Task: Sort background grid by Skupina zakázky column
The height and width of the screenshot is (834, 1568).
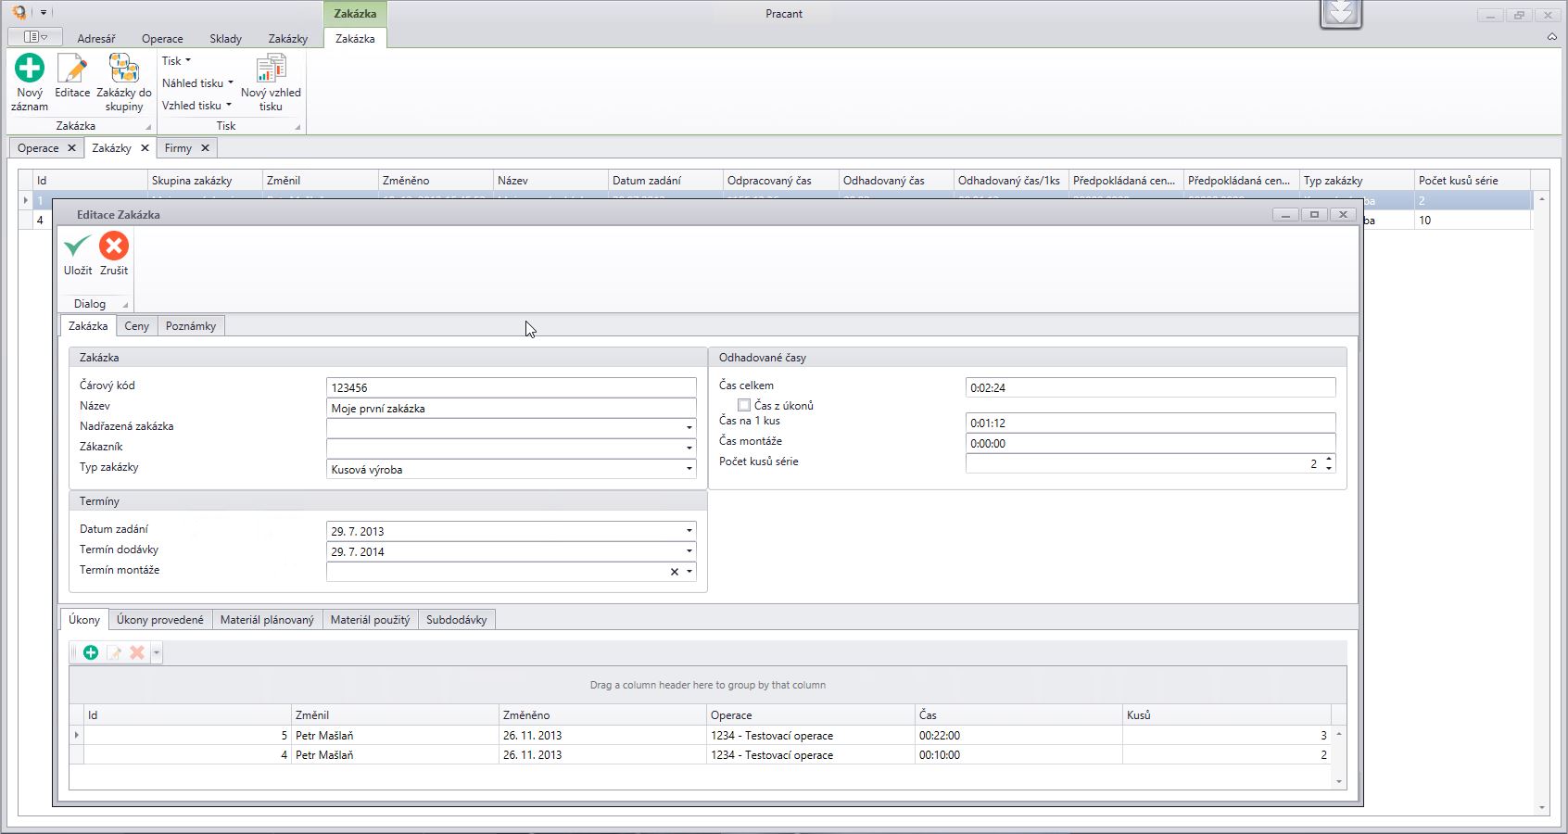Action: point(205,181)
